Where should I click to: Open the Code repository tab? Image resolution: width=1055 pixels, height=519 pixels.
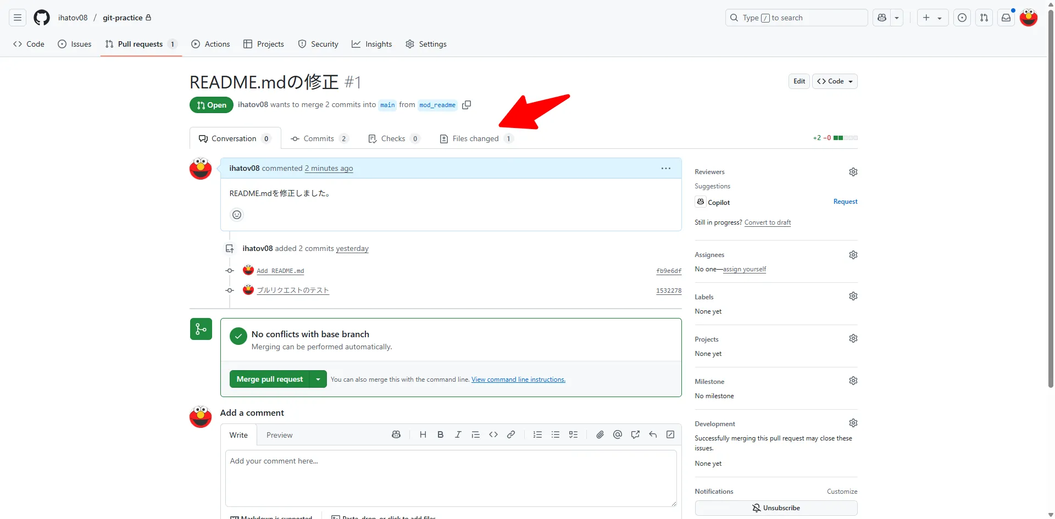(x=29, y=44)
